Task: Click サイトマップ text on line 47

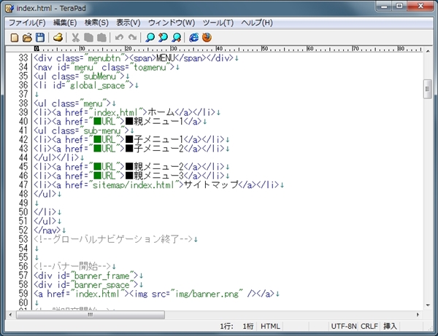Action: (x=211, y=185)
